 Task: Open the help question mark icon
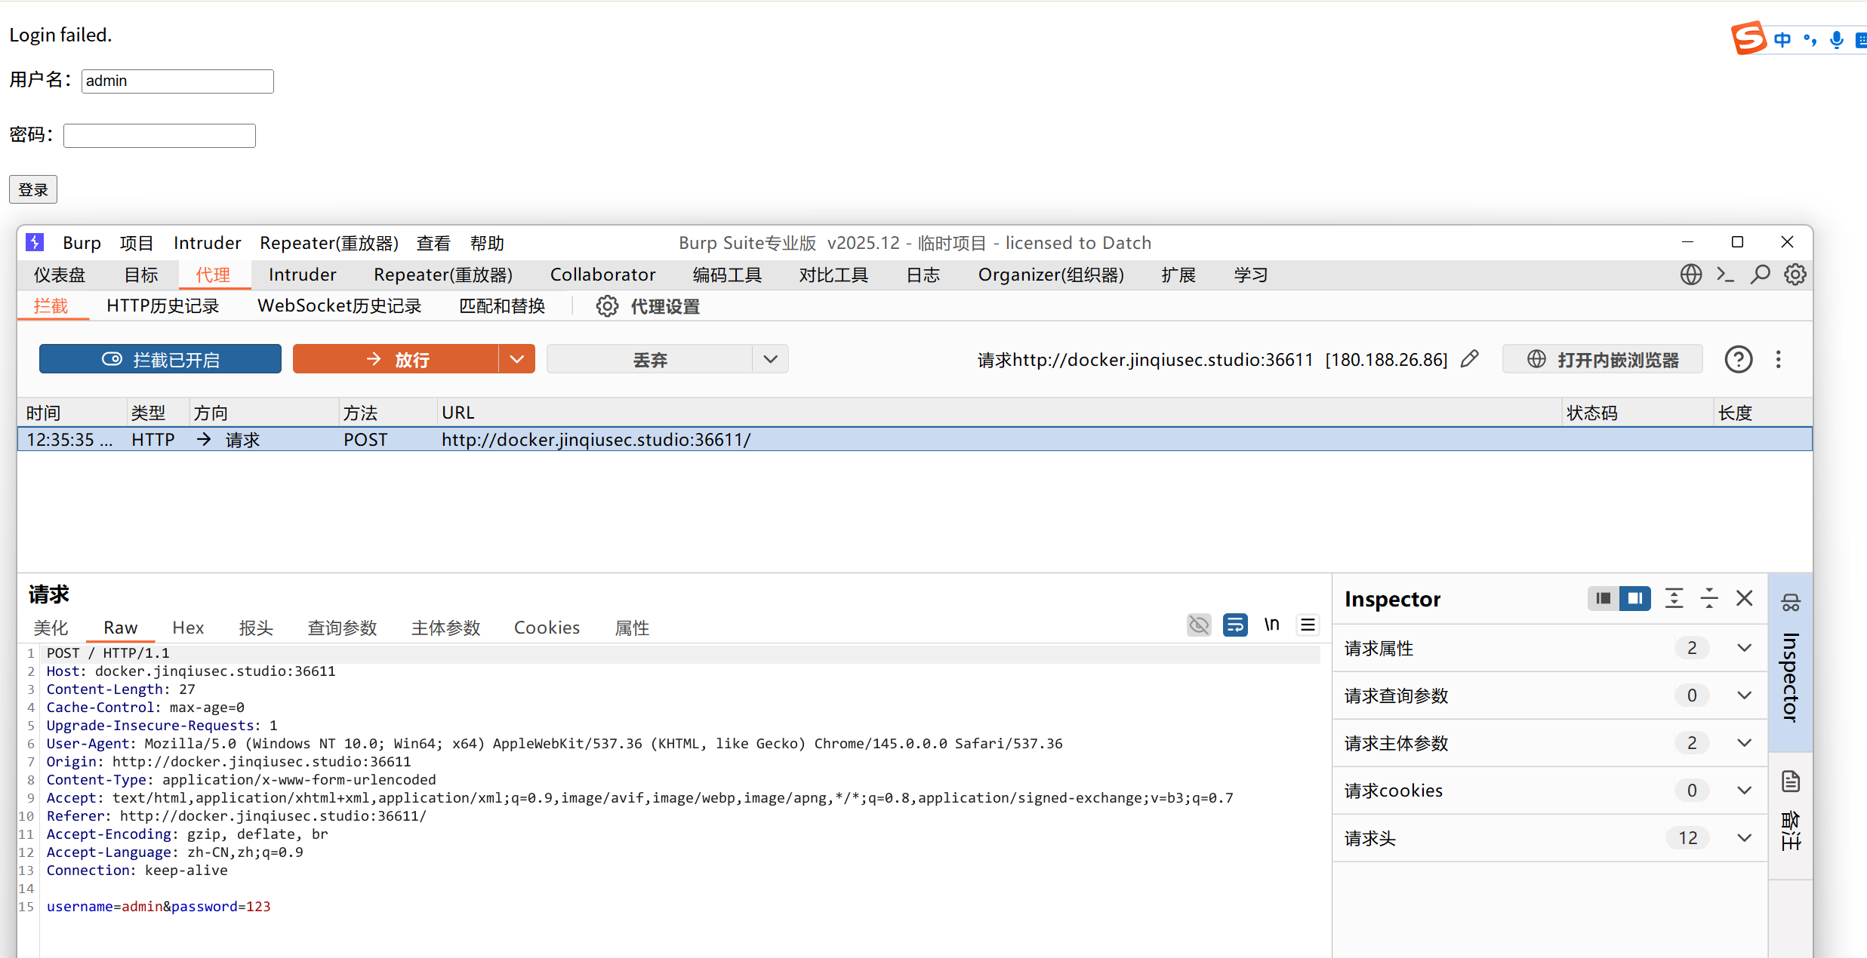(1738, 359)
